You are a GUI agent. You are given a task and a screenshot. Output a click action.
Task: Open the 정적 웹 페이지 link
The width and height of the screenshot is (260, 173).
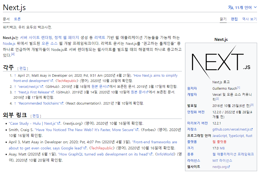67,38
